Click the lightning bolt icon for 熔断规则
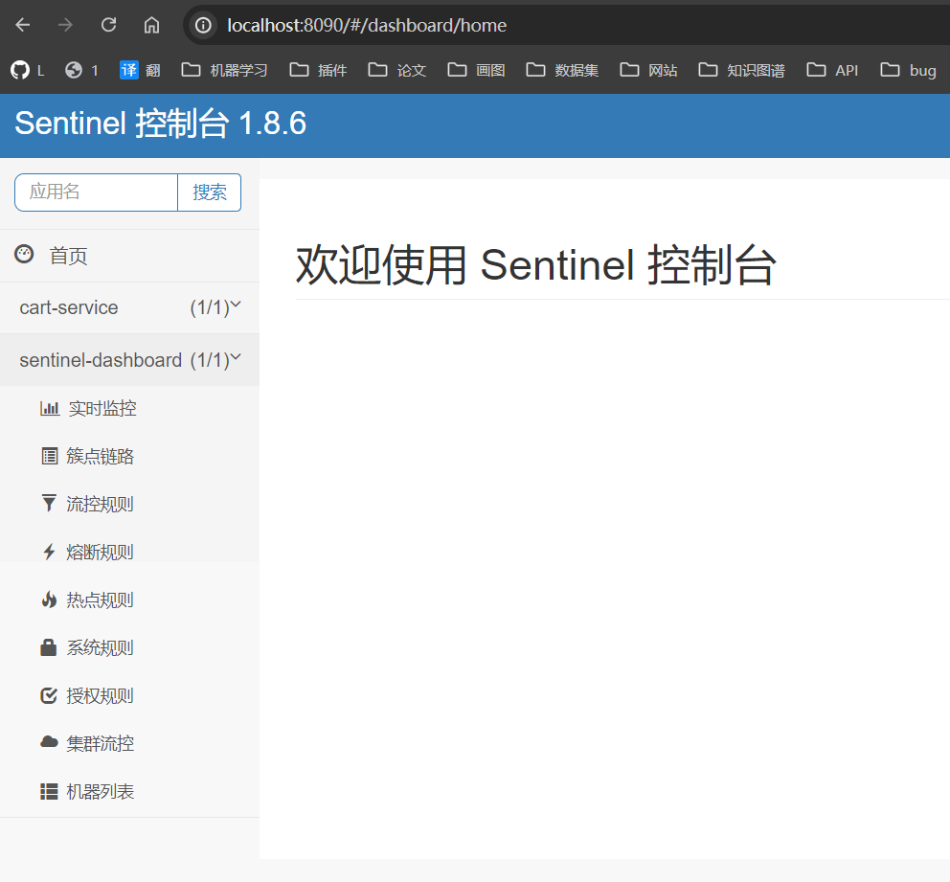The height and width of the screenshot is (882, 950). click(49, 552)
